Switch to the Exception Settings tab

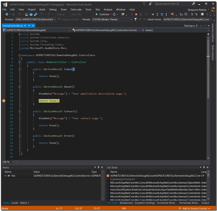pos(145,203)
